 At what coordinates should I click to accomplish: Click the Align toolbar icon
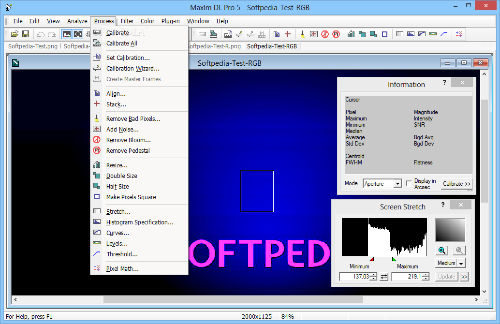click(x=277, y=34)
